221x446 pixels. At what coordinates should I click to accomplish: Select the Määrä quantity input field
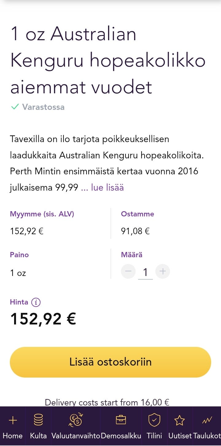[145, 271]
